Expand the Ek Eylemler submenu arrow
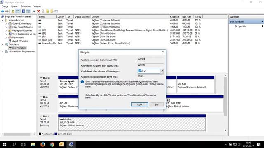The width and height of the screenshot is (264, 148). tap(262, 26)
